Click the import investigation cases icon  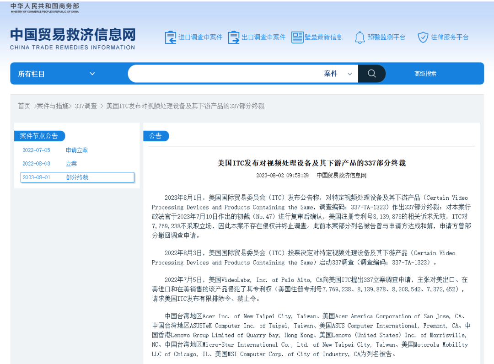tap(171, 37)
